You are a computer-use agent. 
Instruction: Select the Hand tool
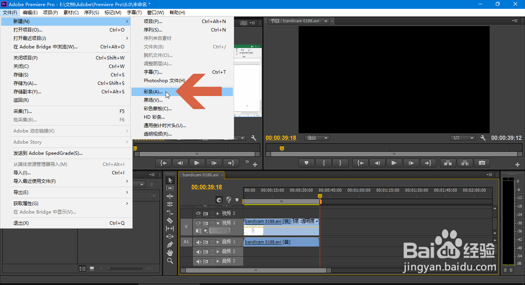tap(170, 253)
